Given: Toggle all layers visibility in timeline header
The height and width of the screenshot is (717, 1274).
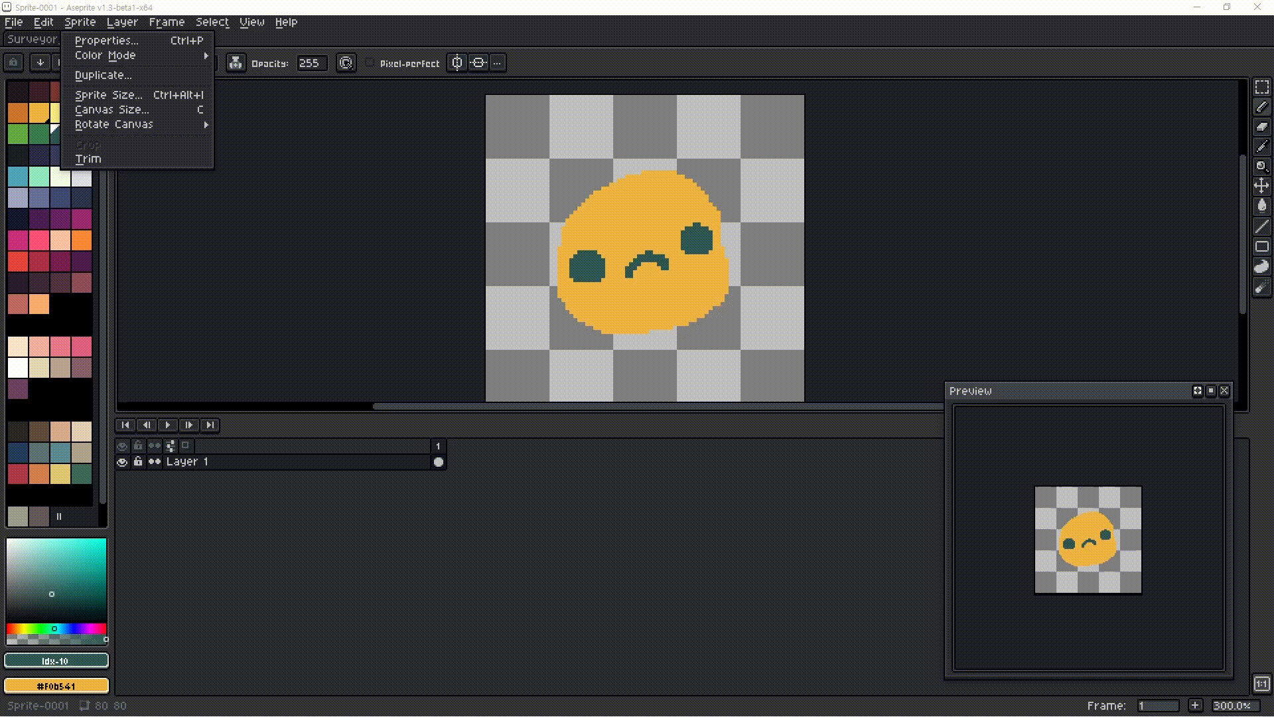Looking at the screenshot, I should pyautogui.click(x=122, y=445).
